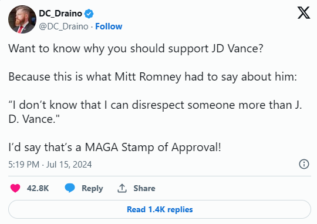Click the DC_Draino display name
The image size is (317, 224).
(60, 14)
